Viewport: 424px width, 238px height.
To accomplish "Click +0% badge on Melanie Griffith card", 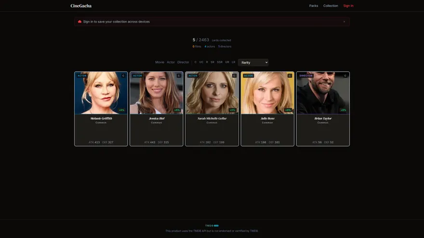I will point(122,110).
